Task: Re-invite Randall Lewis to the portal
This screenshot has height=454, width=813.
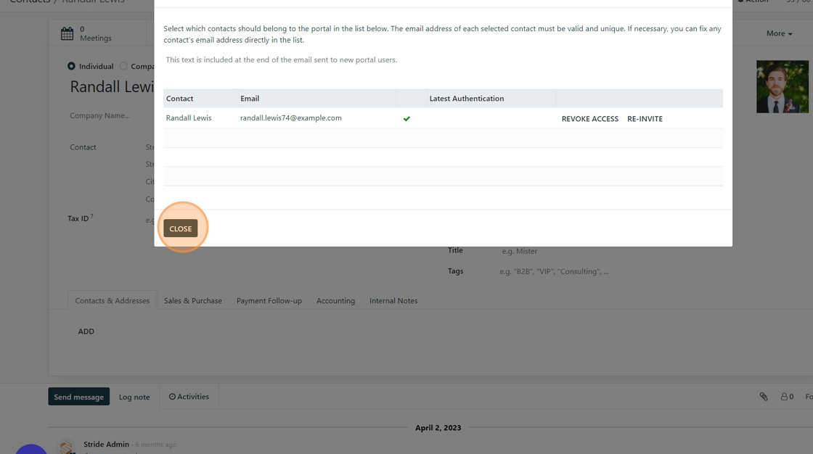Action: [x=645, y=119]
